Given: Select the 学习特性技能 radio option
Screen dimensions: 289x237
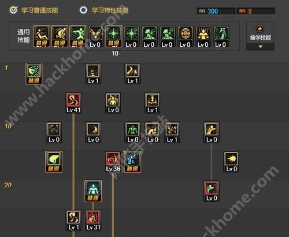Looking at the screenshot, I should (84, 10).
